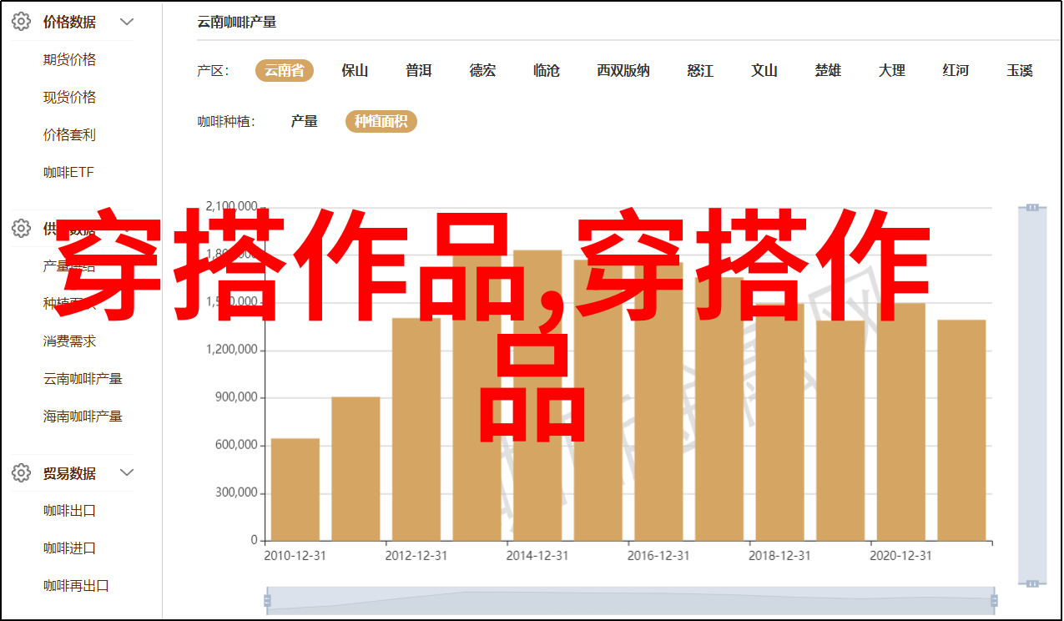Screen dimensions: 1064x621
Task: Go to 海南咖啡产量 page
Action: point(83,417)
